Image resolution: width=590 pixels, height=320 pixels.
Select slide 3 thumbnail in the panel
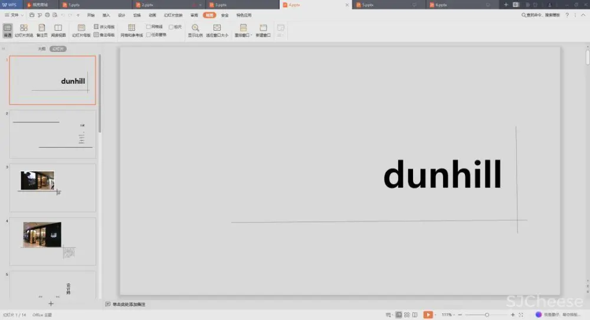click(53, 187)
